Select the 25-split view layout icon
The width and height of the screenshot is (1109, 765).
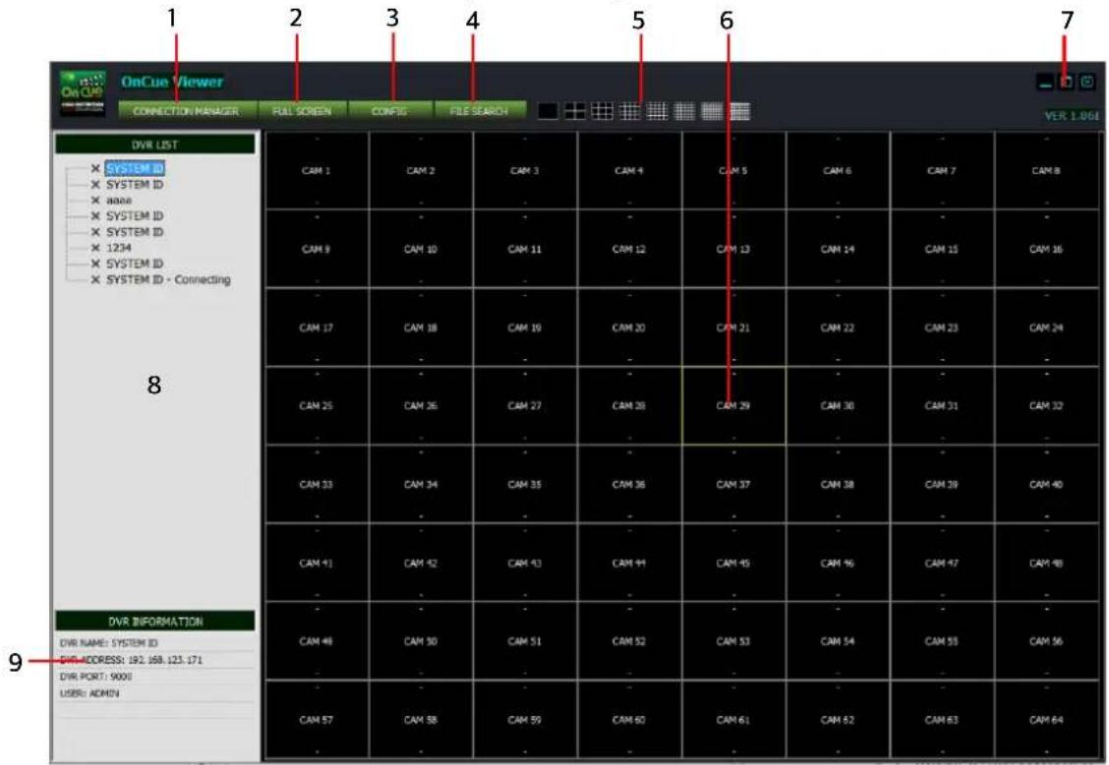(x=657, y=111)
